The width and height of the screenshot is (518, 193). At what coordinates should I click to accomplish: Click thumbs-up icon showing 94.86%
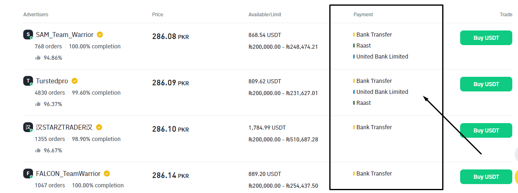(38, 58)
